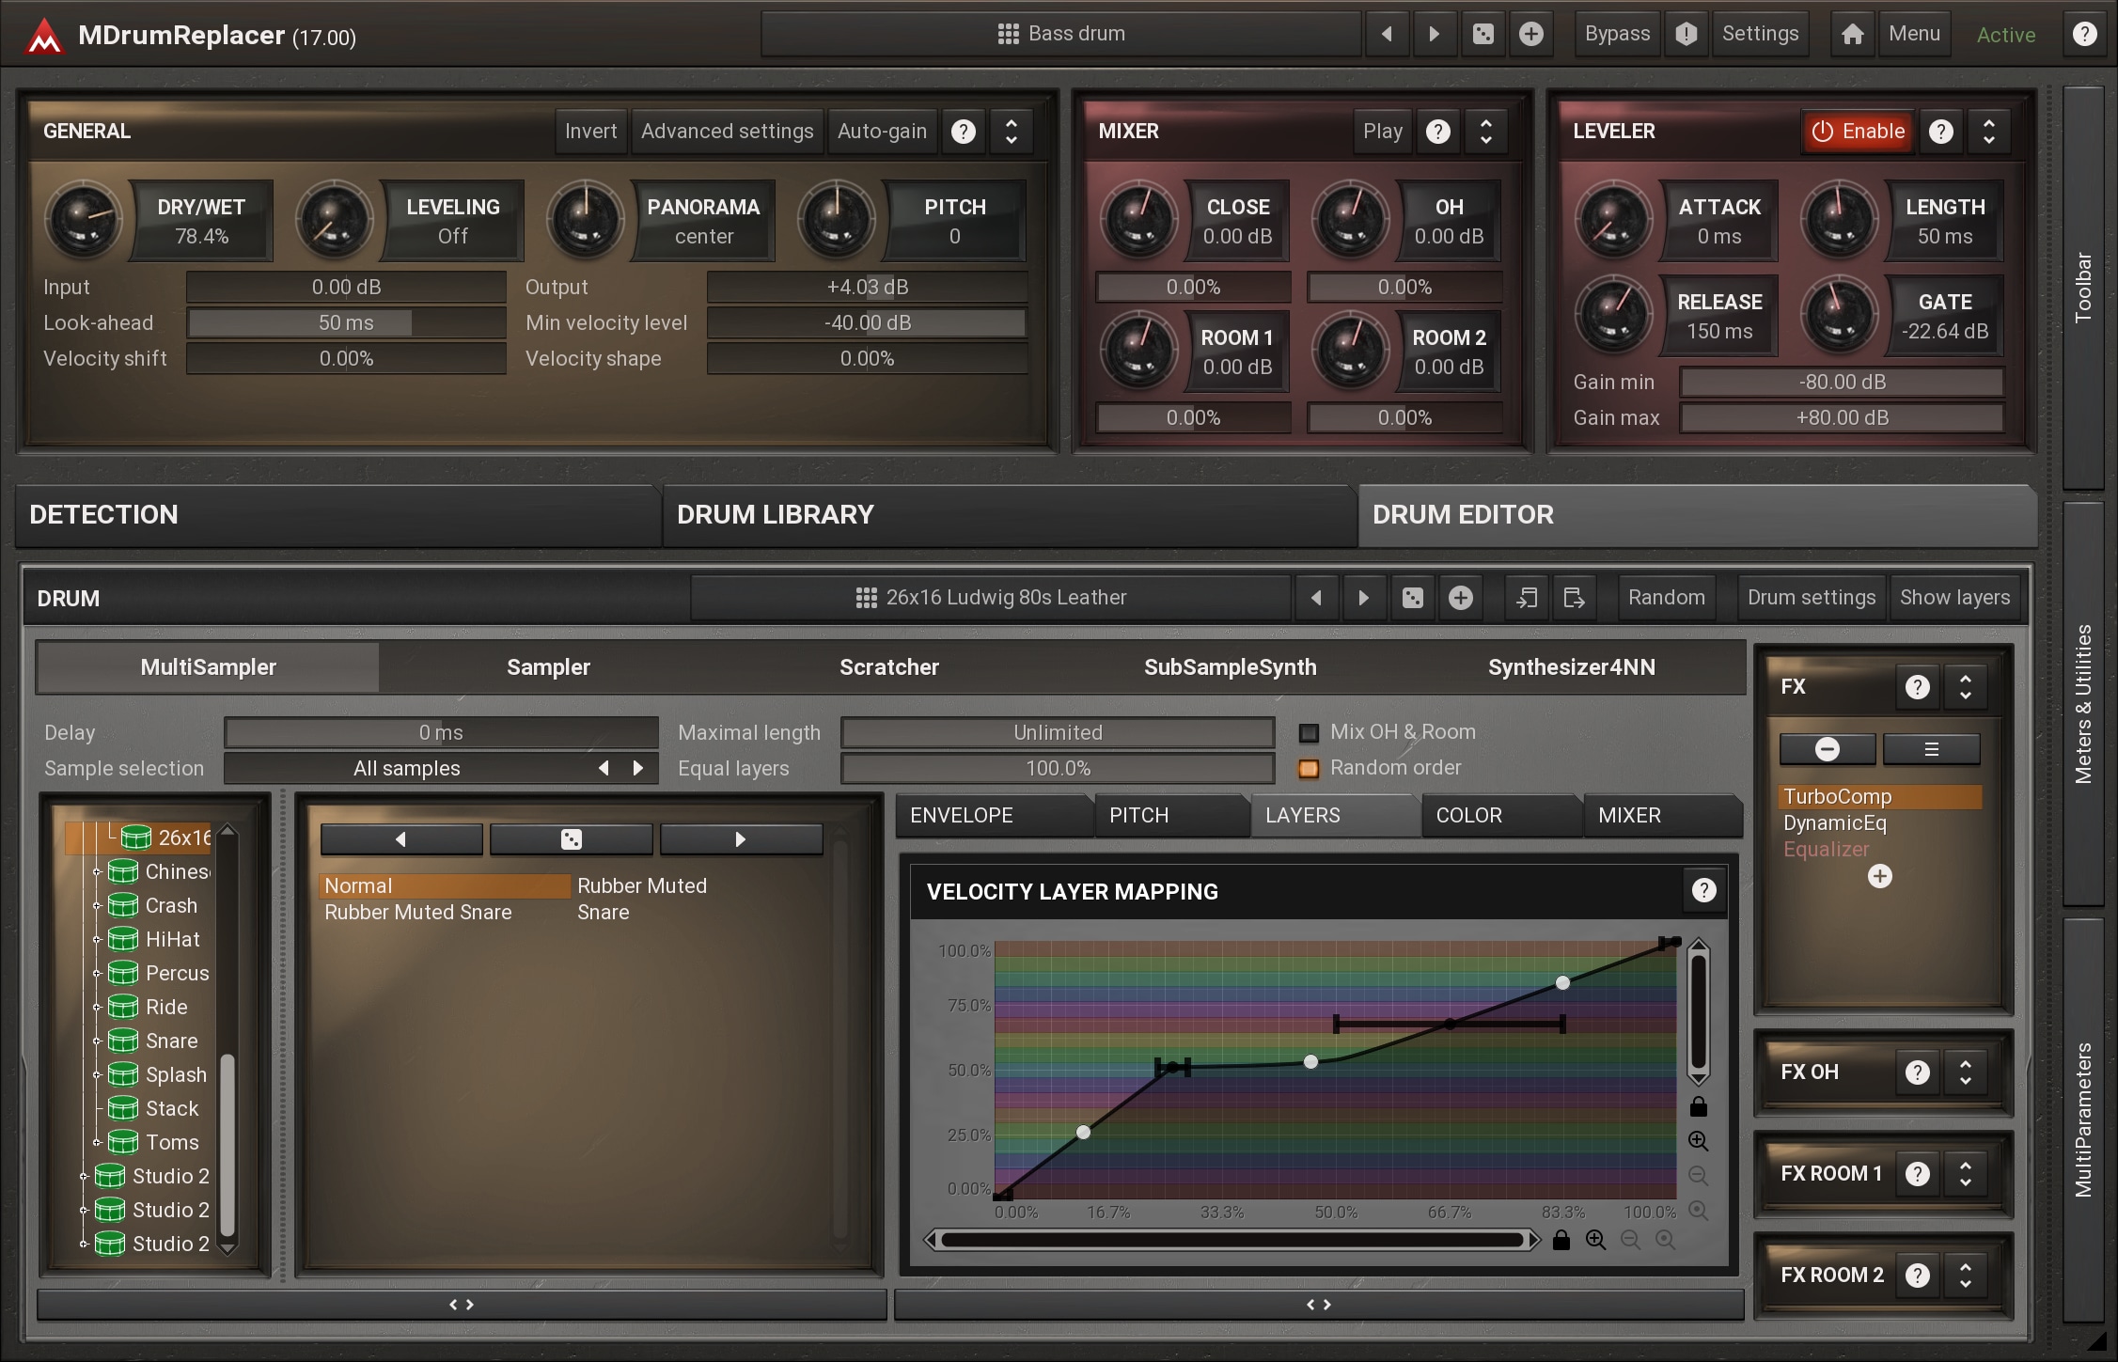The width and height of the screenshot is (2118, 1362).
Task: Add a new FX module with plus icon
Action: (x=1879, y=877)
